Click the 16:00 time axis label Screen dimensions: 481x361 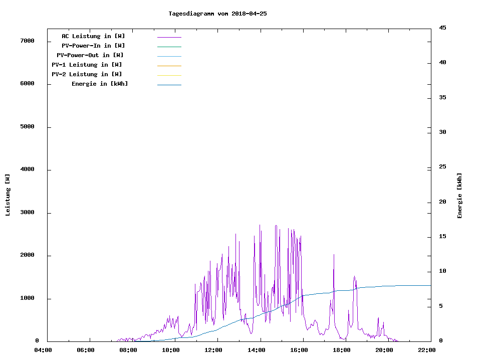(299, 350)
